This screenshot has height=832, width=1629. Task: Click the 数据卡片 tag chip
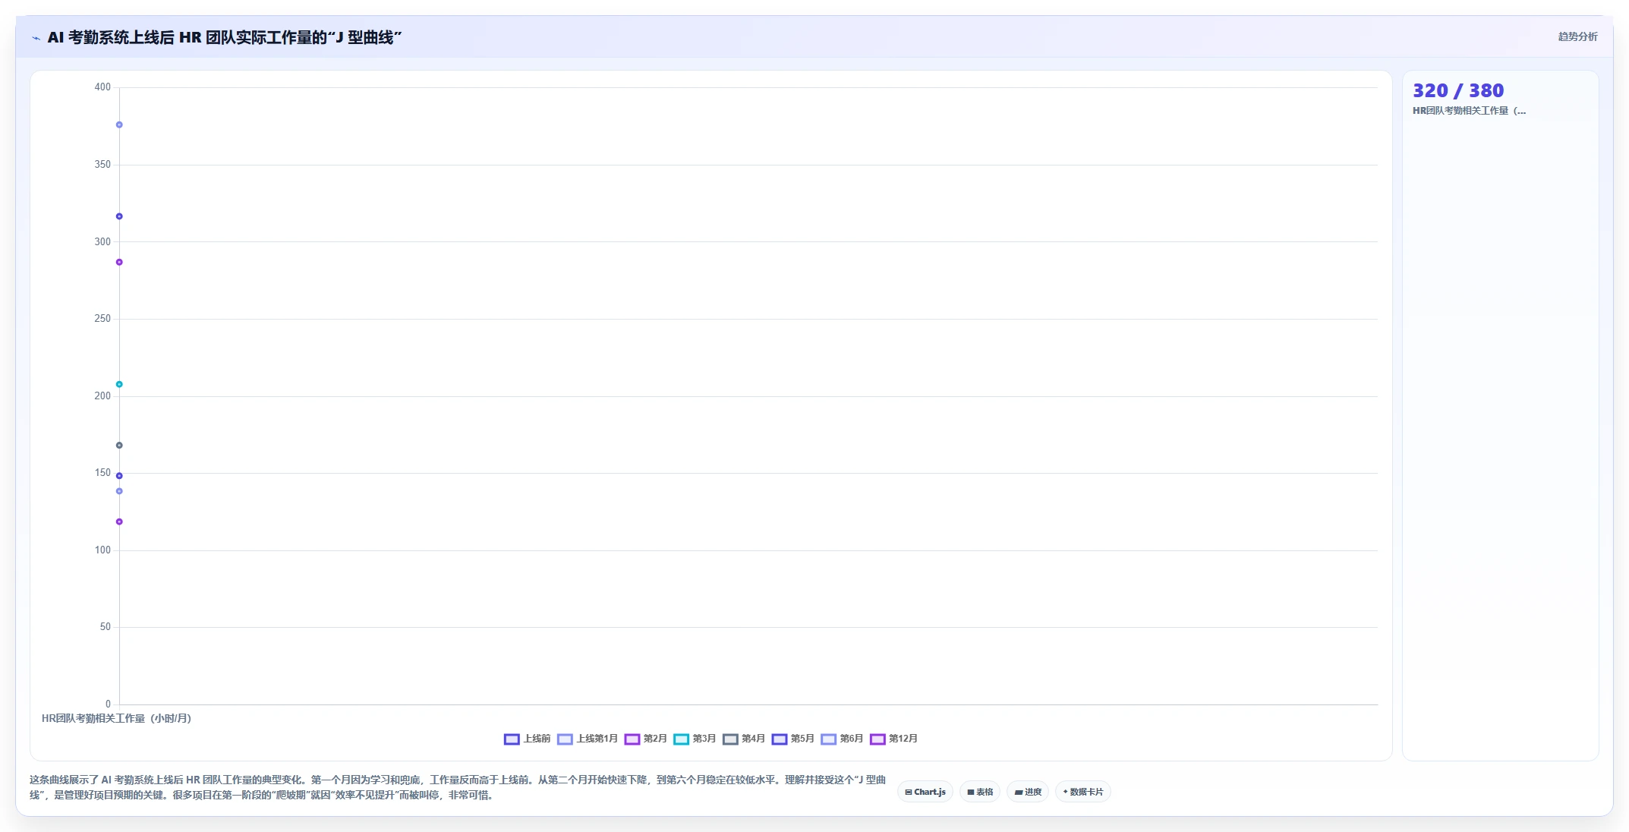point(1083,792)
